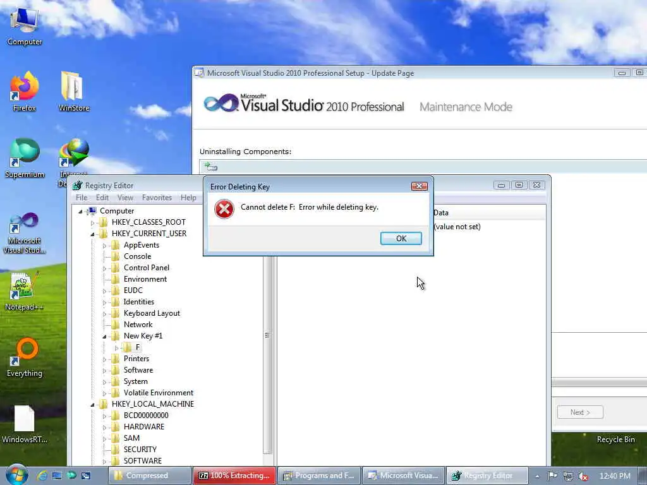
Task: Click the Action Center flag tray icon
Action: coord(552,476)
